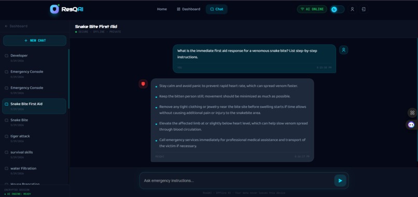Open the floating assistant bot icon
This screenshot has height=197, width=418.
[x=411, y=124]
